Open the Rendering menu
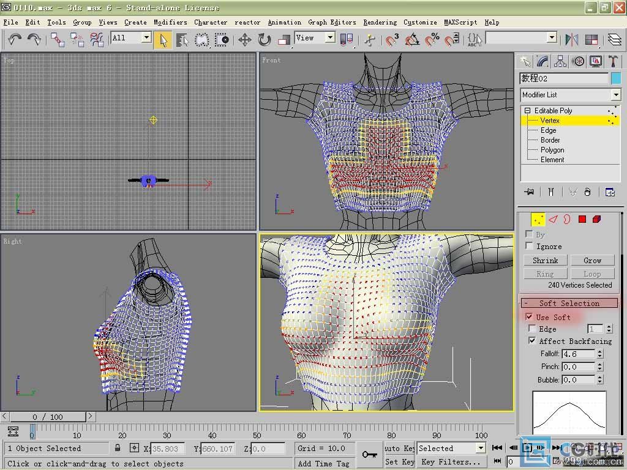Screen dimensions: 627x470 click(x=380, y=23)
